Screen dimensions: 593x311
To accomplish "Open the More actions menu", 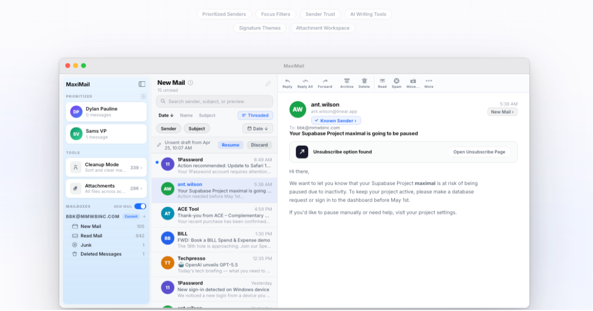I will pyautogui.click(x=429, y=83).
